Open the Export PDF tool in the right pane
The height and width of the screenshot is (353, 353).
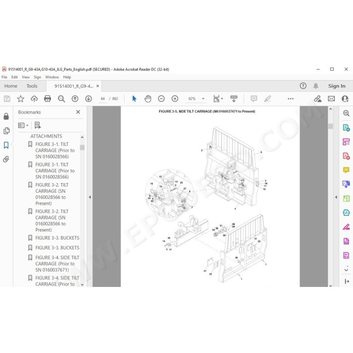[x=346, y=128]
